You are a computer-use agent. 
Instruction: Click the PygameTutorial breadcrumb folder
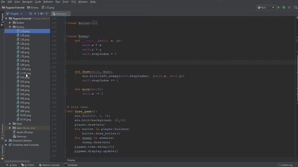(13, 7)
